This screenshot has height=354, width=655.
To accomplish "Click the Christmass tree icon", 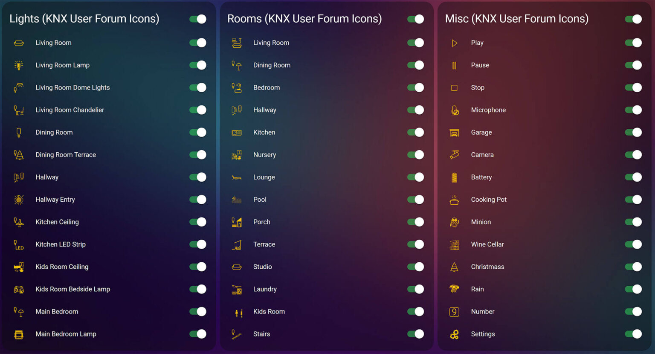I will [454, 267].
